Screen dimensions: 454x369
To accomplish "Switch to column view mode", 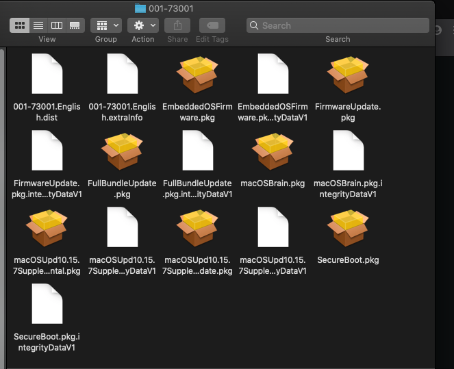I will tap(57, 25).
